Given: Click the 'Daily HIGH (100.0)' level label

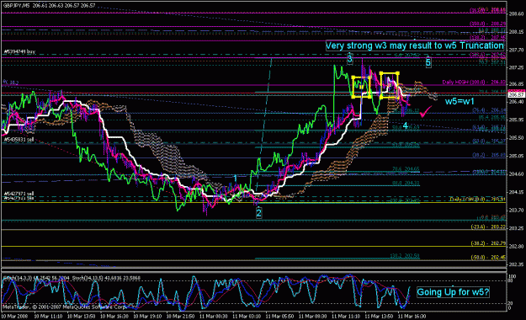Looking at the screenshot, I should tap(474, 82).
